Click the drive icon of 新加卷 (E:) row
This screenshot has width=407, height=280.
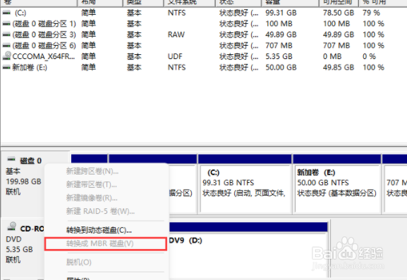(6, 68)
